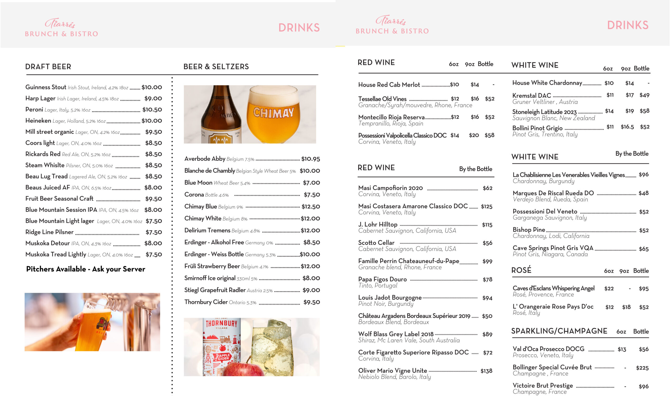The height and width of the screenshot is (396, 671).
Task: Click Masi Costasera Amarone $125 price
Action: pos(487,207)
